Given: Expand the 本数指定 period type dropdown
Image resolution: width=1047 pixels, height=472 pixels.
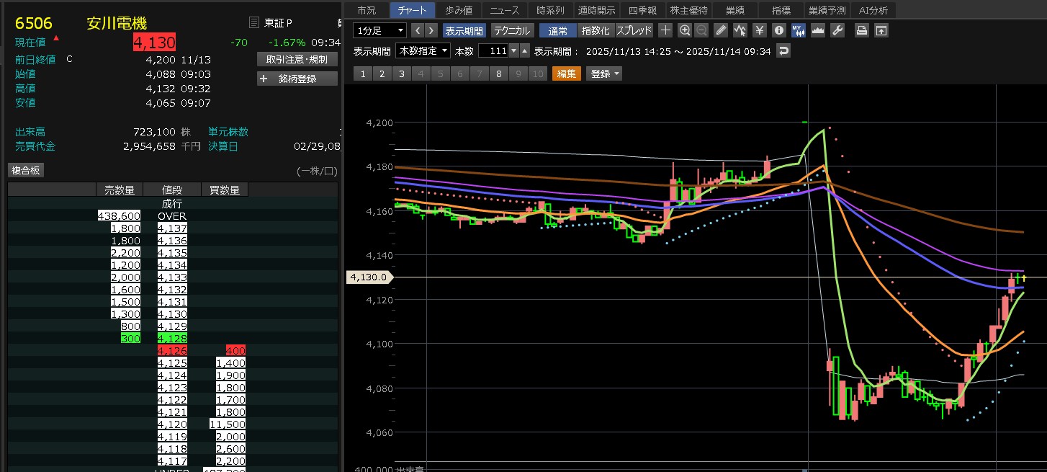Looking at the screenshot, I should pyautogui.click(x=423, y=50).
